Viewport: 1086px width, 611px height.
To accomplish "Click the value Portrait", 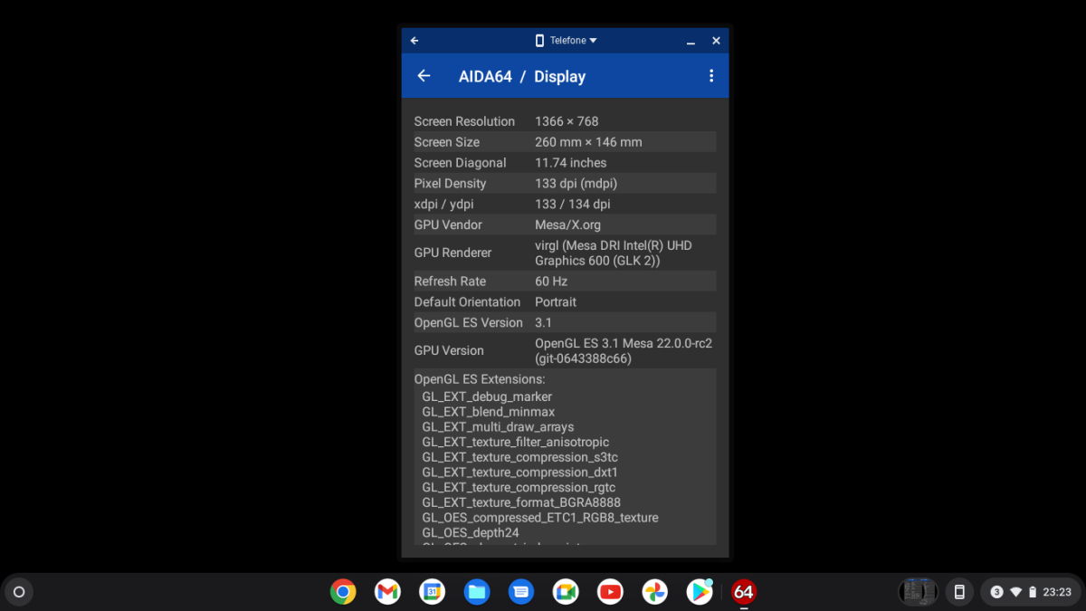I will coord(556,302).
